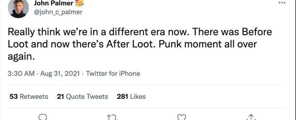Click the 3:30 AM timestamp
This screenshot has height=120, width=296.
(21, 73)
